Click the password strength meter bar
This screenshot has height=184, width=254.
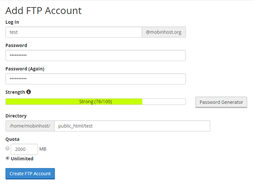(x=95, y=102)
